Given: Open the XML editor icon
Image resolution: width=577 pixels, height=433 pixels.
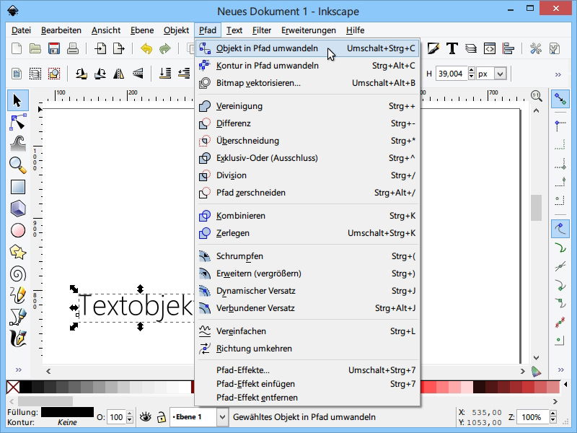Looking at the screenshot, I should pos(490,48).
